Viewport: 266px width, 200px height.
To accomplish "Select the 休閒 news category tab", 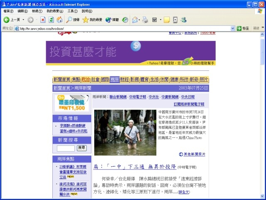I will [x=164, y=80].
